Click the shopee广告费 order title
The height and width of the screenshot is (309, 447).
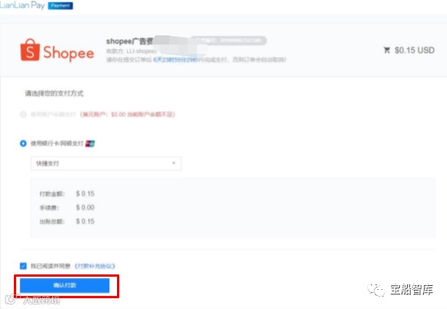point(130,42)
